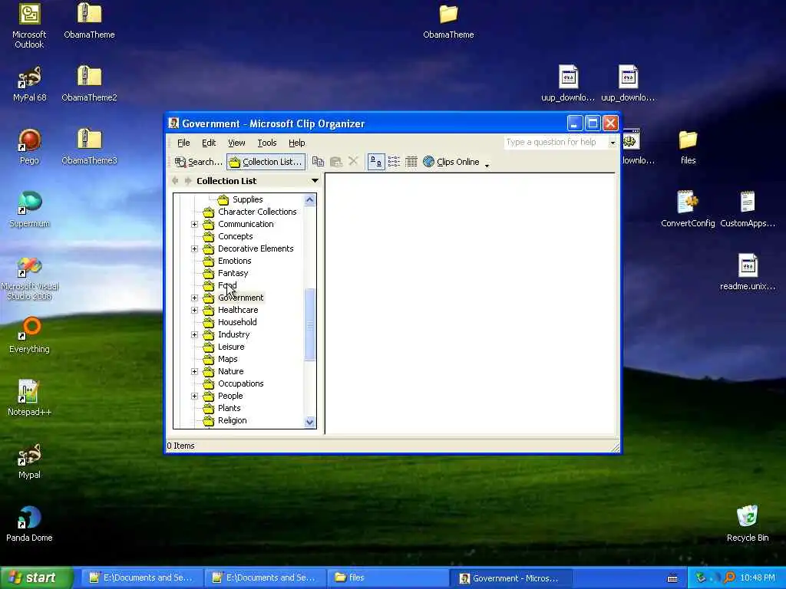Expand the Communication collection
786x589 pixels.
pos(194,225)
